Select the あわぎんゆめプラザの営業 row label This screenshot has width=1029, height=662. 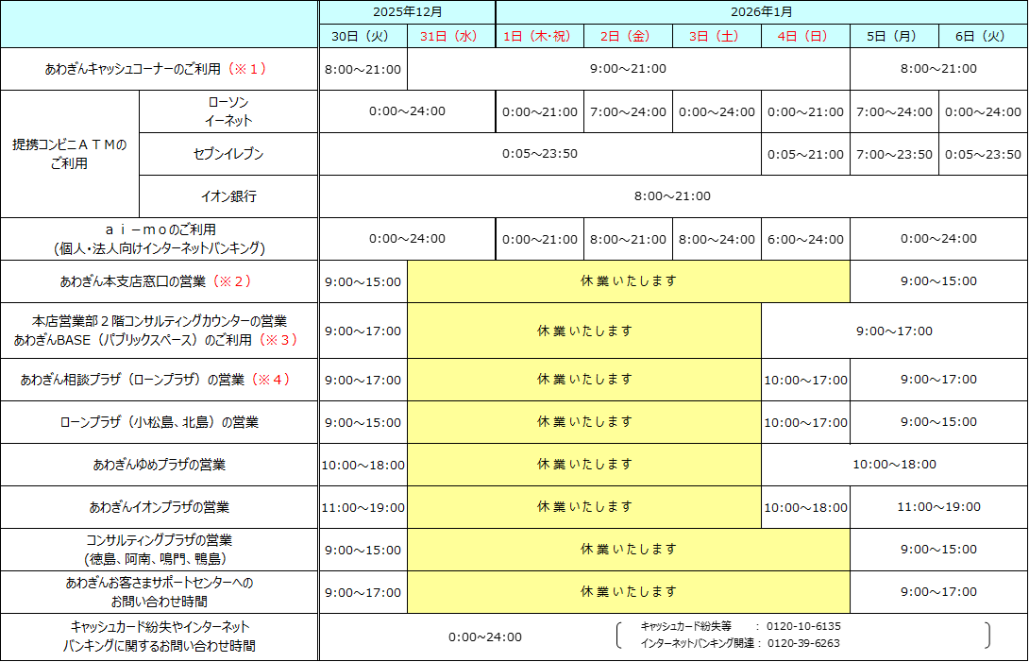tap(159, 464)
